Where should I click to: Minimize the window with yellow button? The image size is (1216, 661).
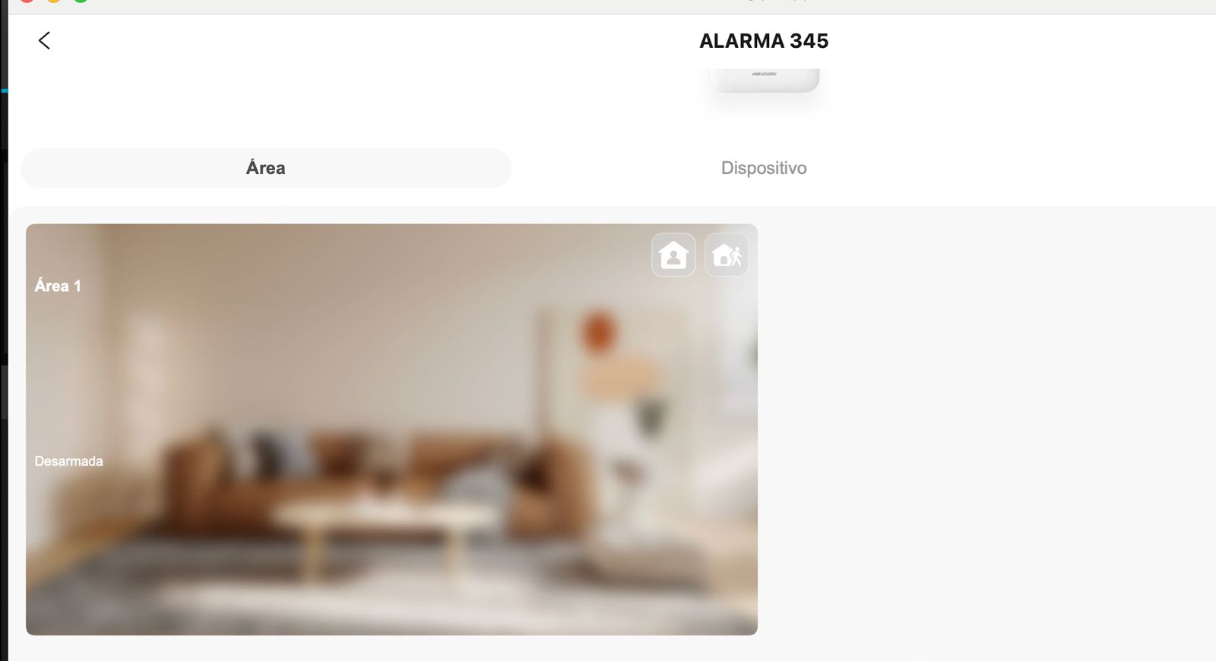pyautogui.click(x=53, y=1)
